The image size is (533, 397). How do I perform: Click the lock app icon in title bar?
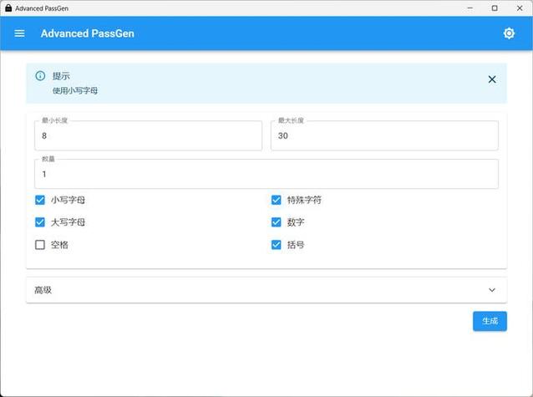coord(8,8)
